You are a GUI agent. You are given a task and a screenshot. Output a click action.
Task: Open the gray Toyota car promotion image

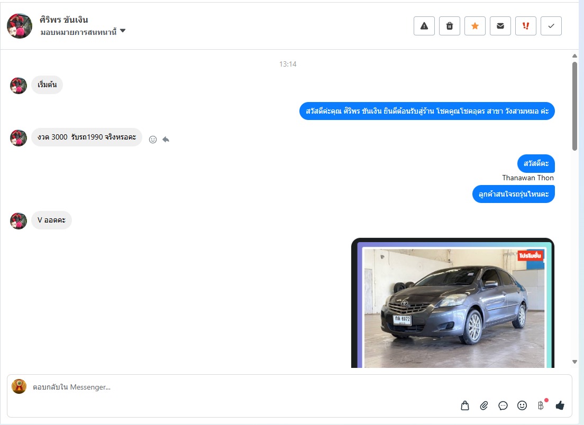453,307
